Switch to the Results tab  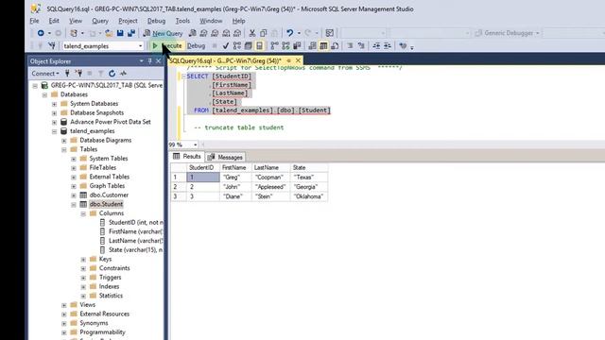point(187,156)
